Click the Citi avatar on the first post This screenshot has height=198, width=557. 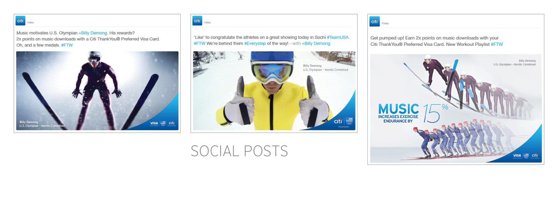21,21
